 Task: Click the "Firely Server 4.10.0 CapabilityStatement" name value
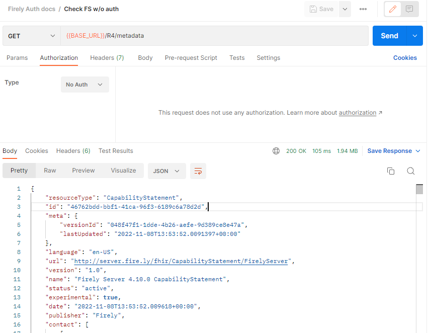[150, 279]
